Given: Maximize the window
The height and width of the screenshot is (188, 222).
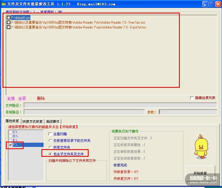Looking at the screenshot, I should (x=212, y=4).
